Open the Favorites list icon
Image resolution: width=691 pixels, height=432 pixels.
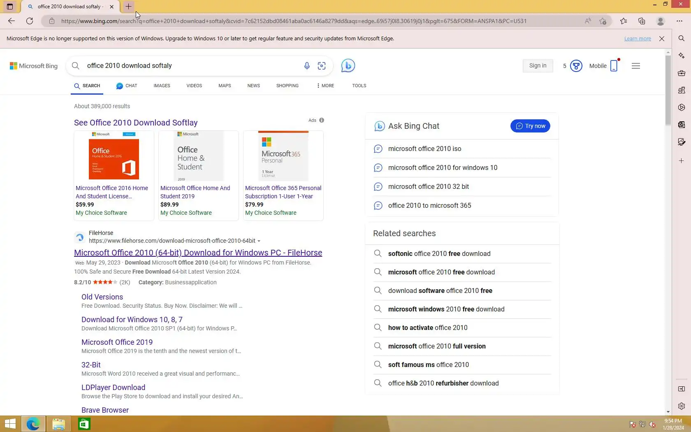click(624, 21)
